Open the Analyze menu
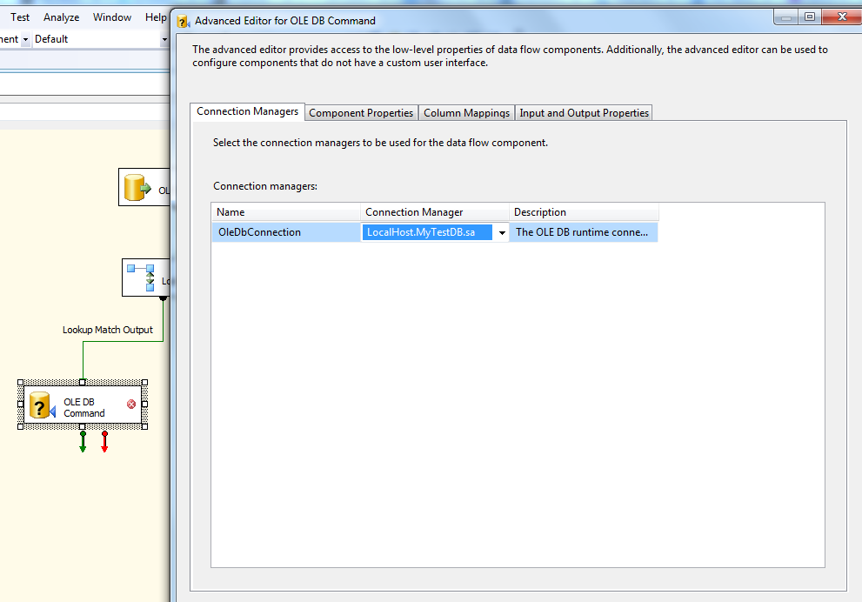 [61, 17]
